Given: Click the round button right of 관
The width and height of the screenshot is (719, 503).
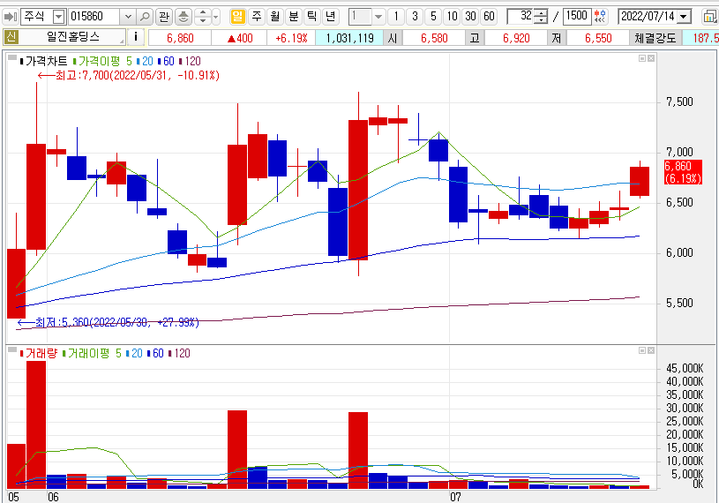Looking at the screenshot, I should coord(183,17).
